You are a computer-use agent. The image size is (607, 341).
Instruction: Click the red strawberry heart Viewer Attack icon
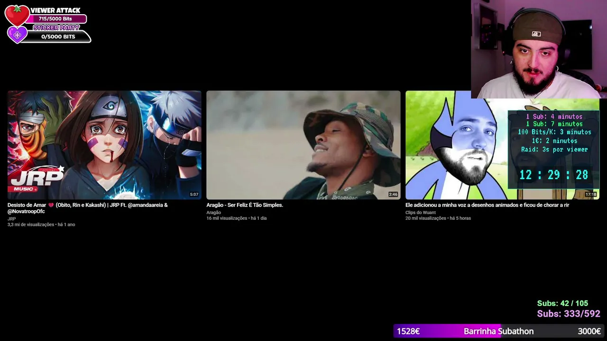click(x=17, y=15)
